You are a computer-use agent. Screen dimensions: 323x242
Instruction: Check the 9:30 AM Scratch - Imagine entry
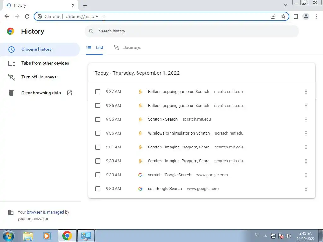[98, 161]
